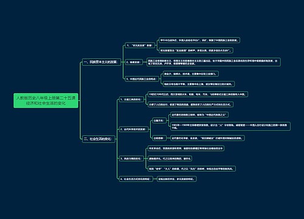Image resolution: width=304 pixels, height=219 pixels.
Task: Click the leaf about 资金少、规模小、技术差
Action: click(191, 74)
